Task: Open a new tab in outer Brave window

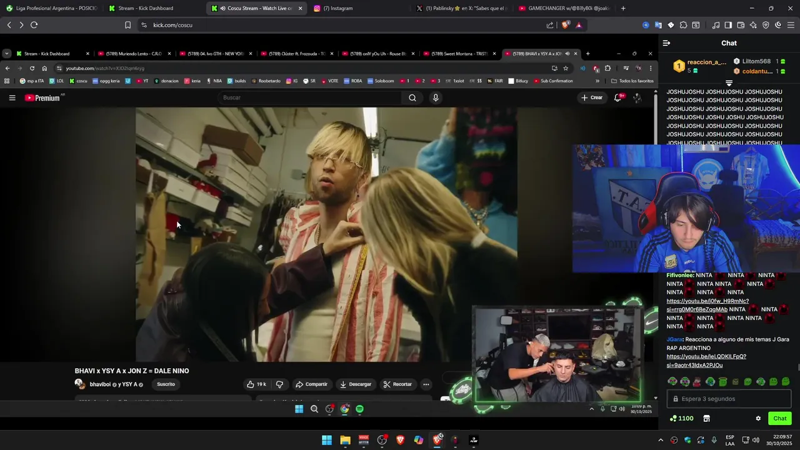Action: 623,8
